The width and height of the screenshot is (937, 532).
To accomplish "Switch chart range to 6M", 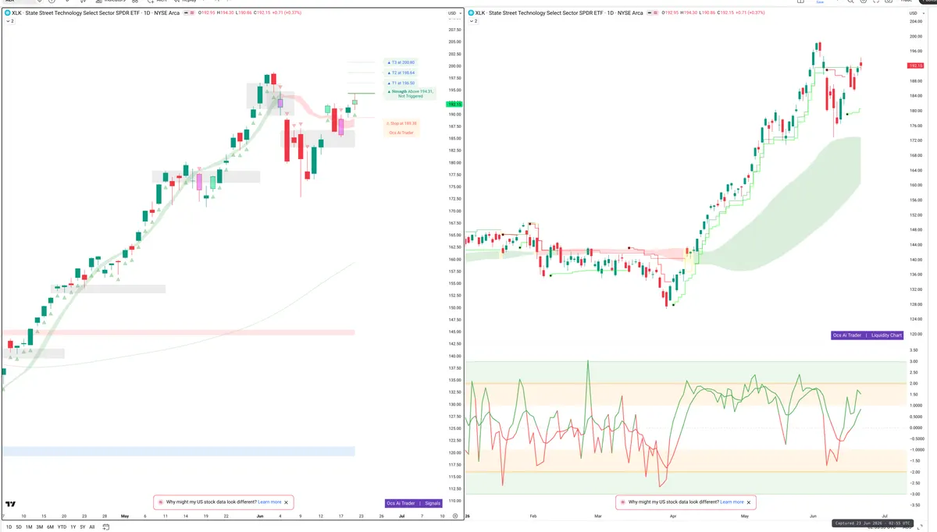I will pyautogui.click(x=50, y=527).
